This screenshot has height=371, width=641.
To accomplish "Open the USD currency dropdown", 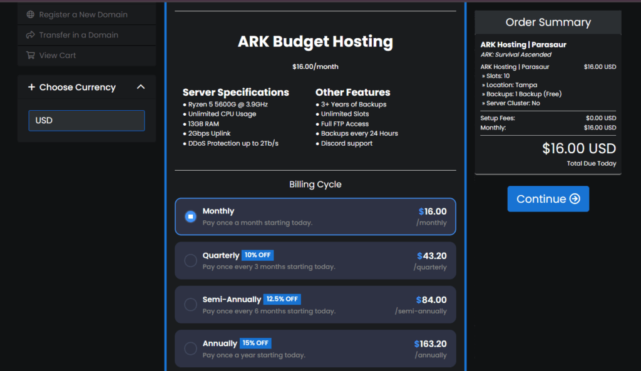I will pos(86,121).
